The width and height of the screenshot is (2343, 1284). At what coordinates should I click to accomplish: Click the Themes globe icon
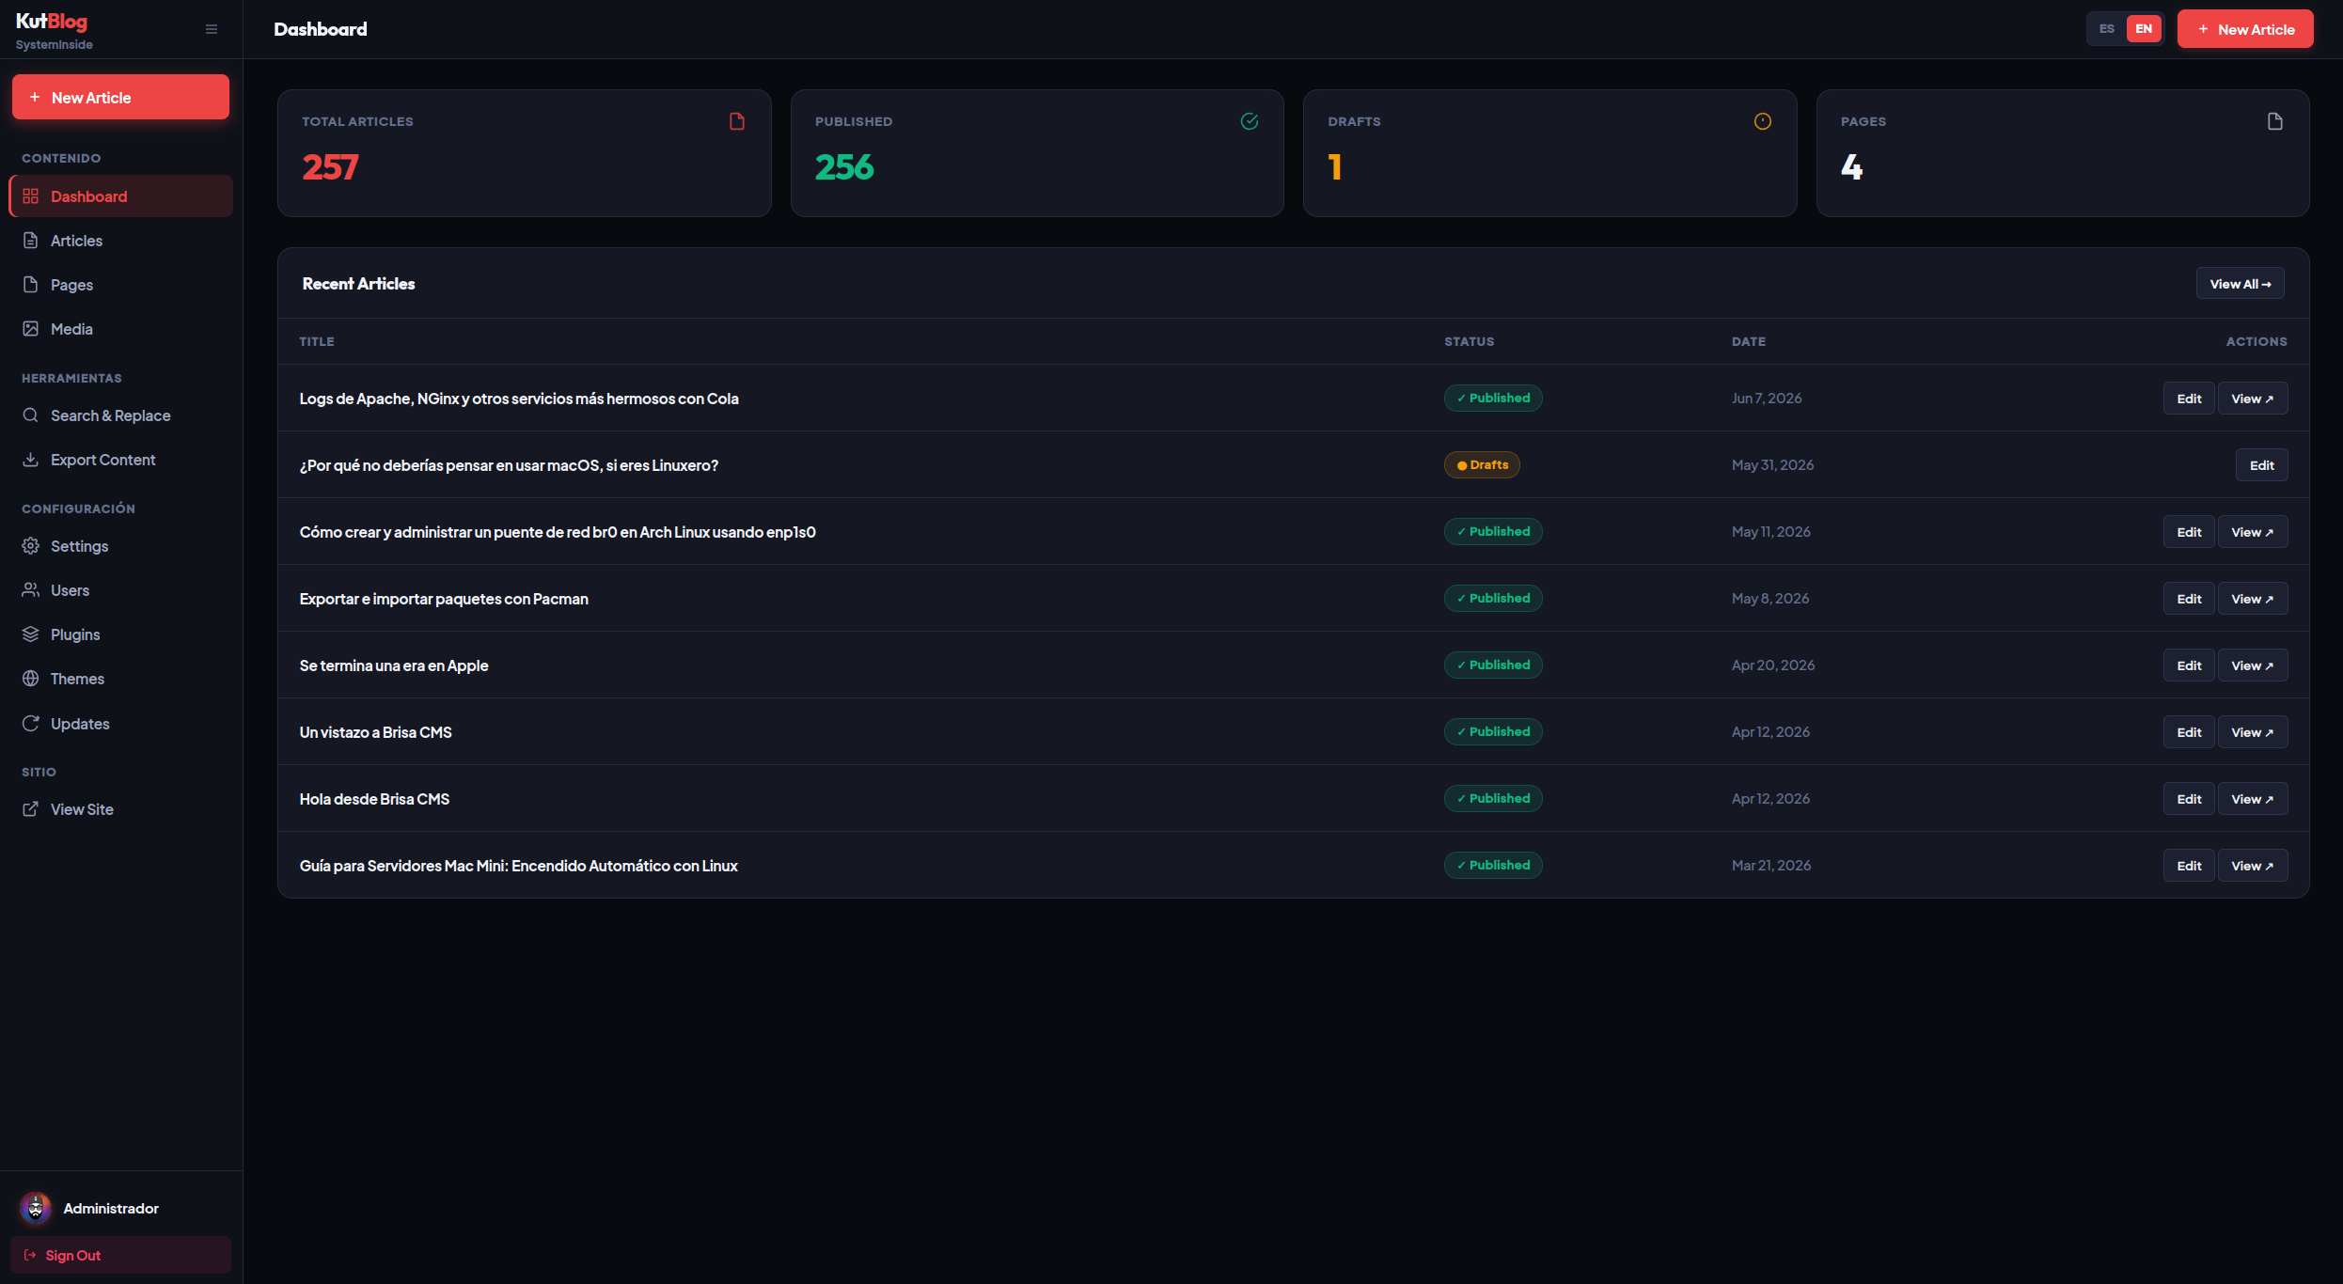pyautogui.click(x=31, y=679)
